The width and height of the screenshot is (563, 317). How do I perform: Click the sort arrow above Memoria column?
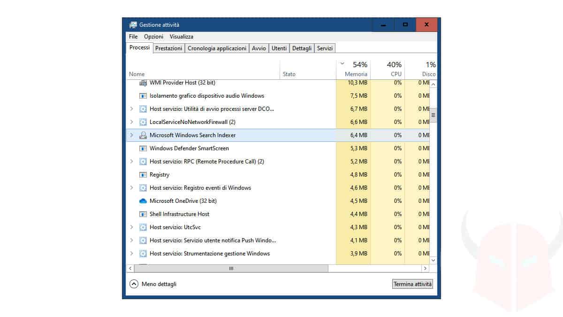point(342,64)
